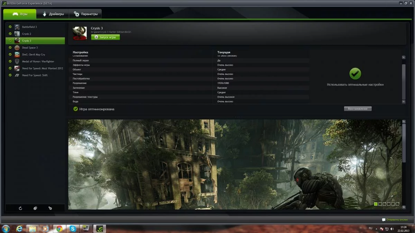Launch Crysis 3 with Запуск игры button
The image size is (415, 233).
pos(105,37)
